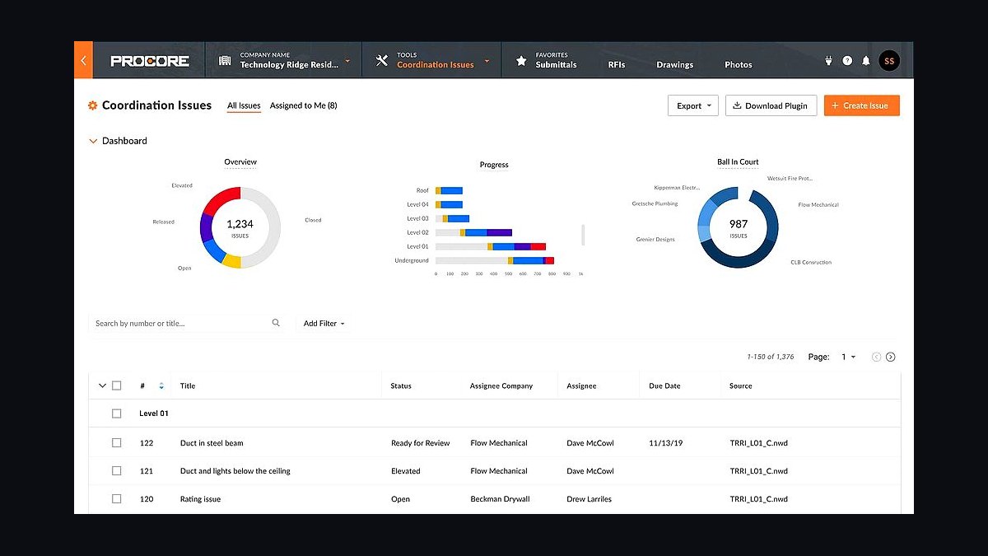Collapse all groups chevron in table header
This screenshot has height=556, width=988.
[102, 385]
